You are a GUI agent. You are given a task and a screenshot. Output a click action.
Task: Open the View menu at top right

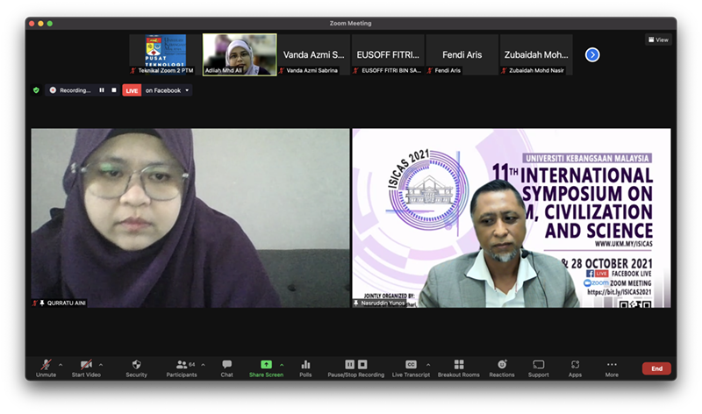pyautogui.click(x=658, y=39)
